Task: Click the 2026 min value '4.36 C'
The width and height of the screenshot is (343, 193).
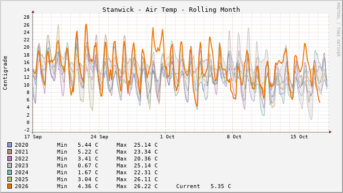Action: pos(88,186)
